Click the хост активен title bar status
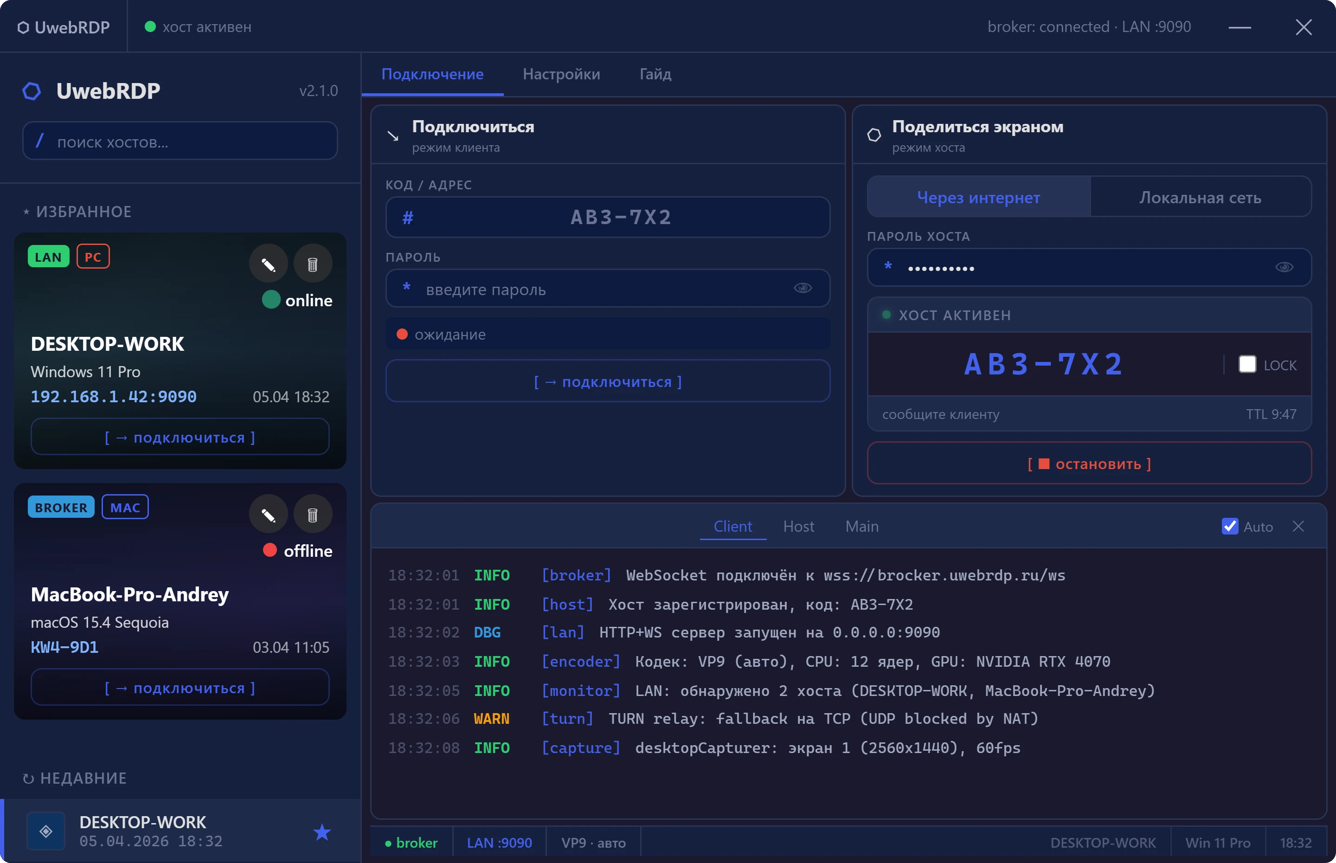1336x863 pixels. pyautogui.click(x=198, y=27)
